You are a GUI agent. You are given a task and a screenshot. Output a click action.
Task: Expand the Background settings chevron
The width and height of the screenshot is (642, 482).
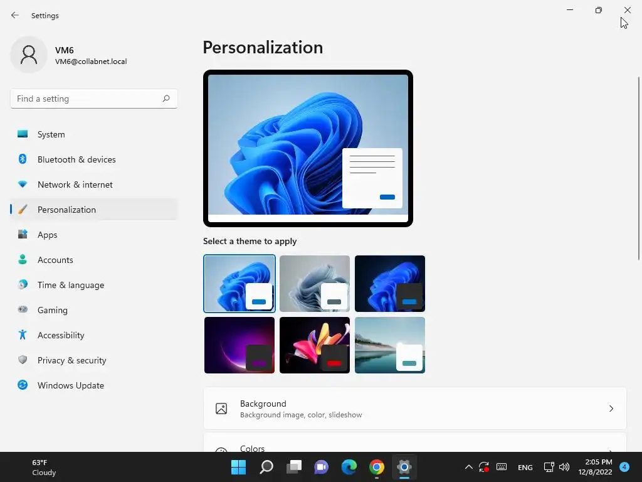coord(611,409)
